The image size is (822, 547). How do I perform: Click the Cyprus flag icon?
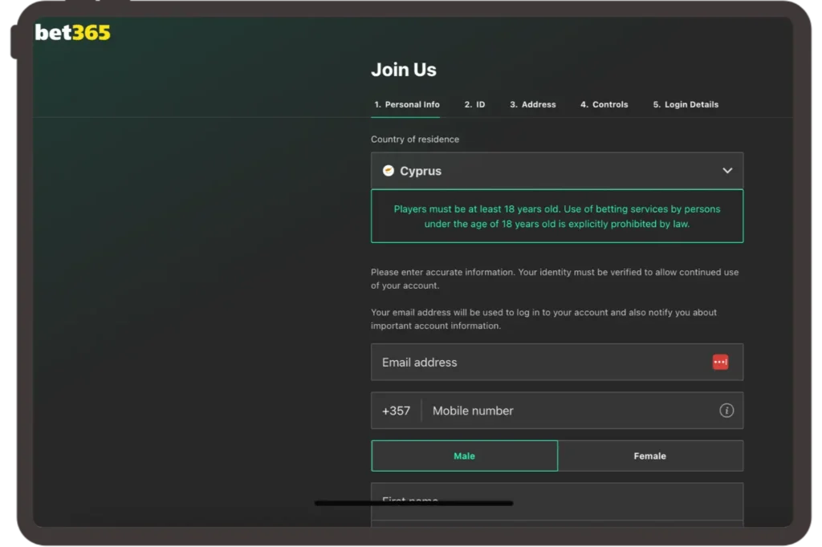[x=388, y=171]
